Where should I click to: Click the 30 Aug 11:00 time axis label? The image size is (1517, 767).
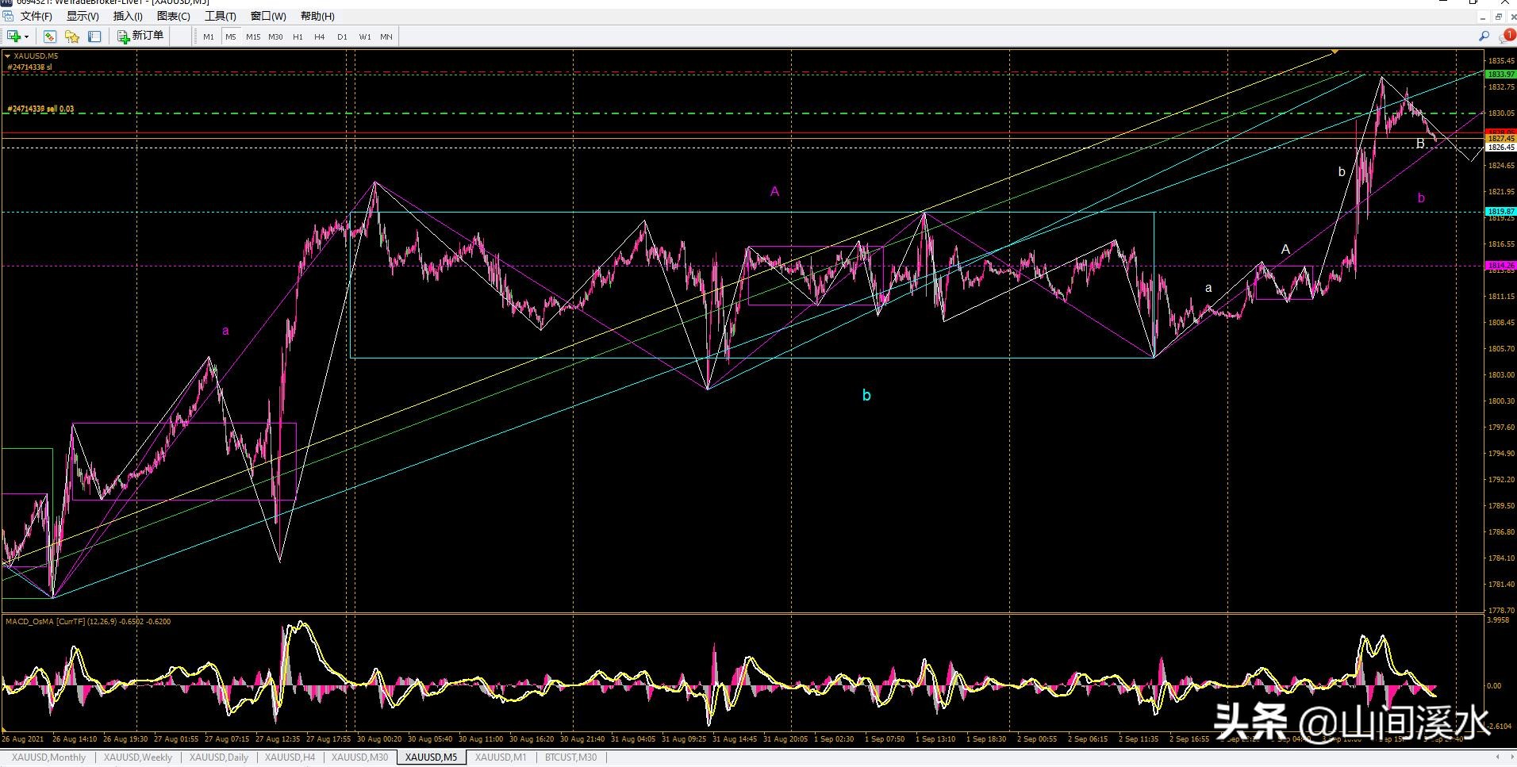pyautogui.click(x=481, y=739)
